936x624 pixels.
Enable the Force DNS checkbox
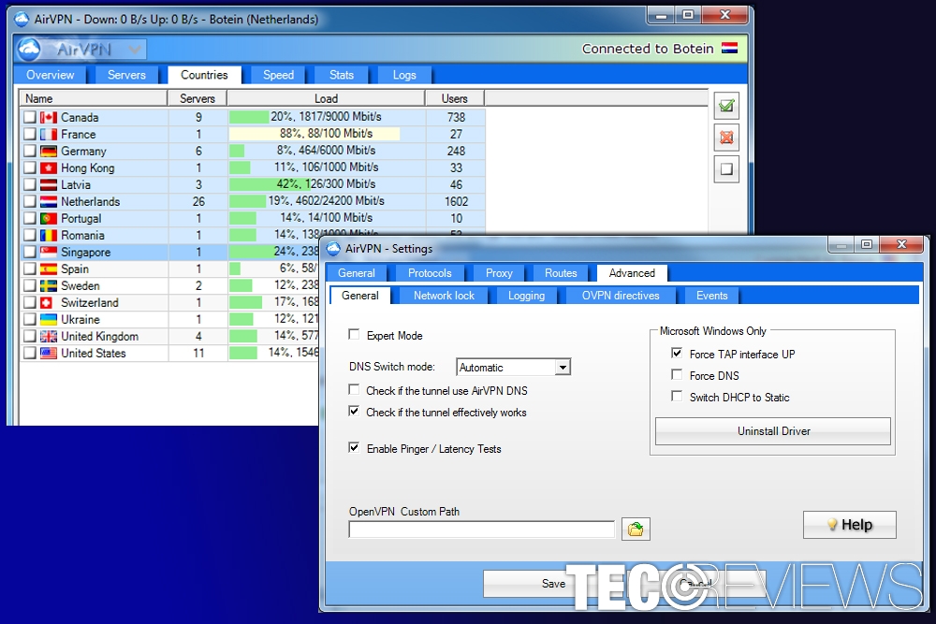(x=677, y=374)
